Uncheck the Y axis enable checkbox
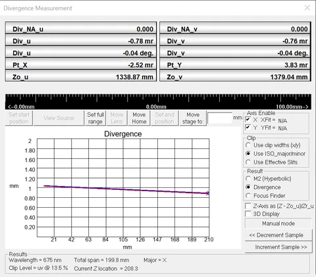316x277 pixels. coord(248,127)
